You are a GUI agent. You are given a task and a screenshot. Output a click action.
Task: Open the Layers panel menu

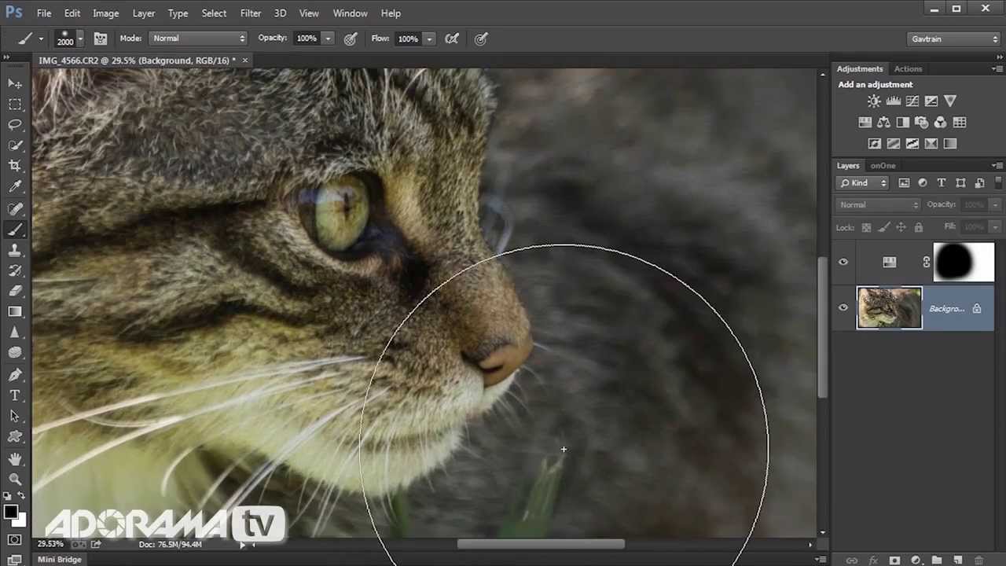point(997,166)
